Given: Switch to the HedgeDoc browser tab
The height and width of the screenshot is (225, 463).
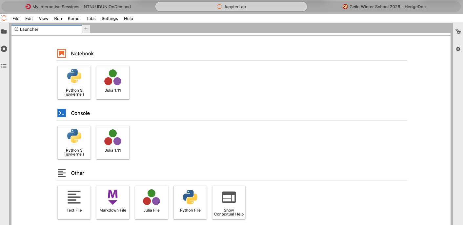Looking at the screenshot, I should click(x=384, y=7).
